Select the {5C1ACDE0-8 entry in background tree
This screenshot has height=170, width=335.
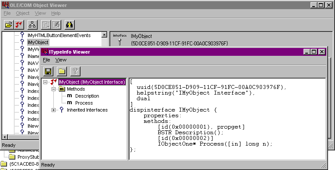point(24,164)
